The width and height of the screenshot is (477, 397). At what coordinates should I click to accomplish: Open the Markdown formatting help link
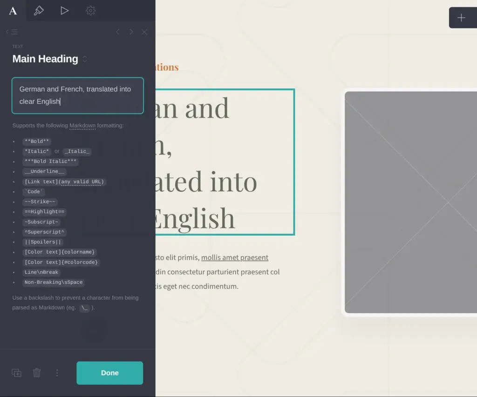pos(82,126)
